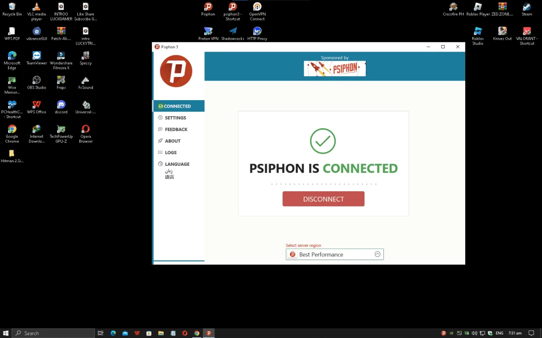Open psiphon3 - Shortcut desktop icon

(x=233, y=12)
